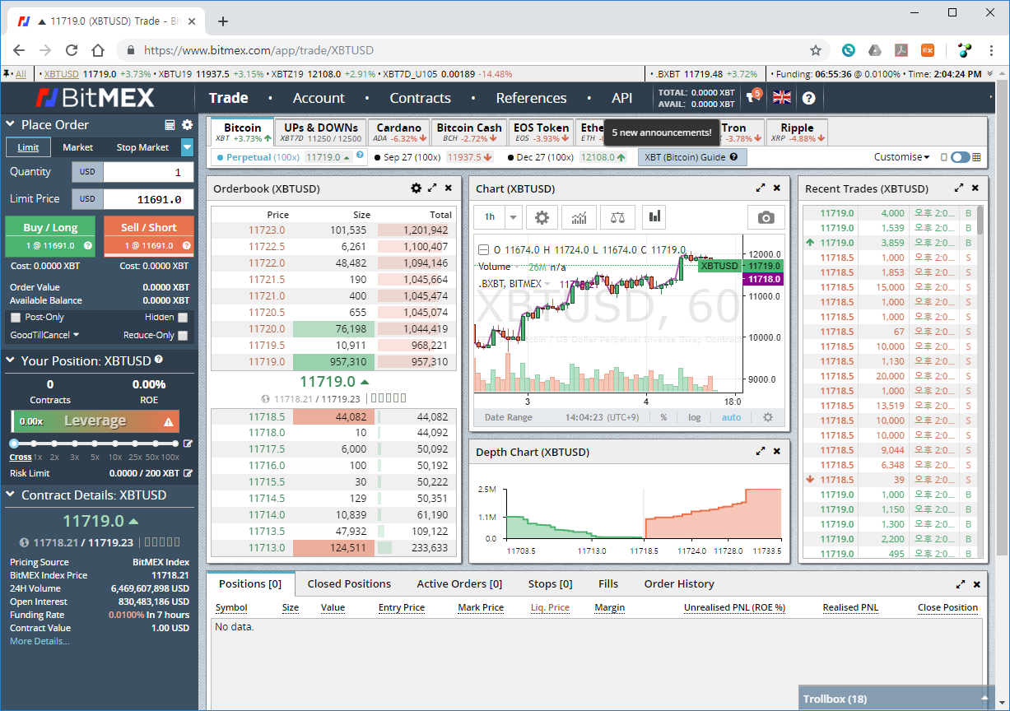The image size is (1010, 711).
Task: Expand the Recent Trades panel
Action: tap(959, 188)
